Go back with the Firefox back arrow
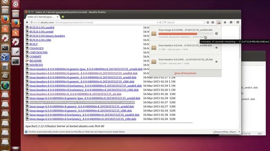This screenshot has width=270, height=151. [x=27, y=22]
